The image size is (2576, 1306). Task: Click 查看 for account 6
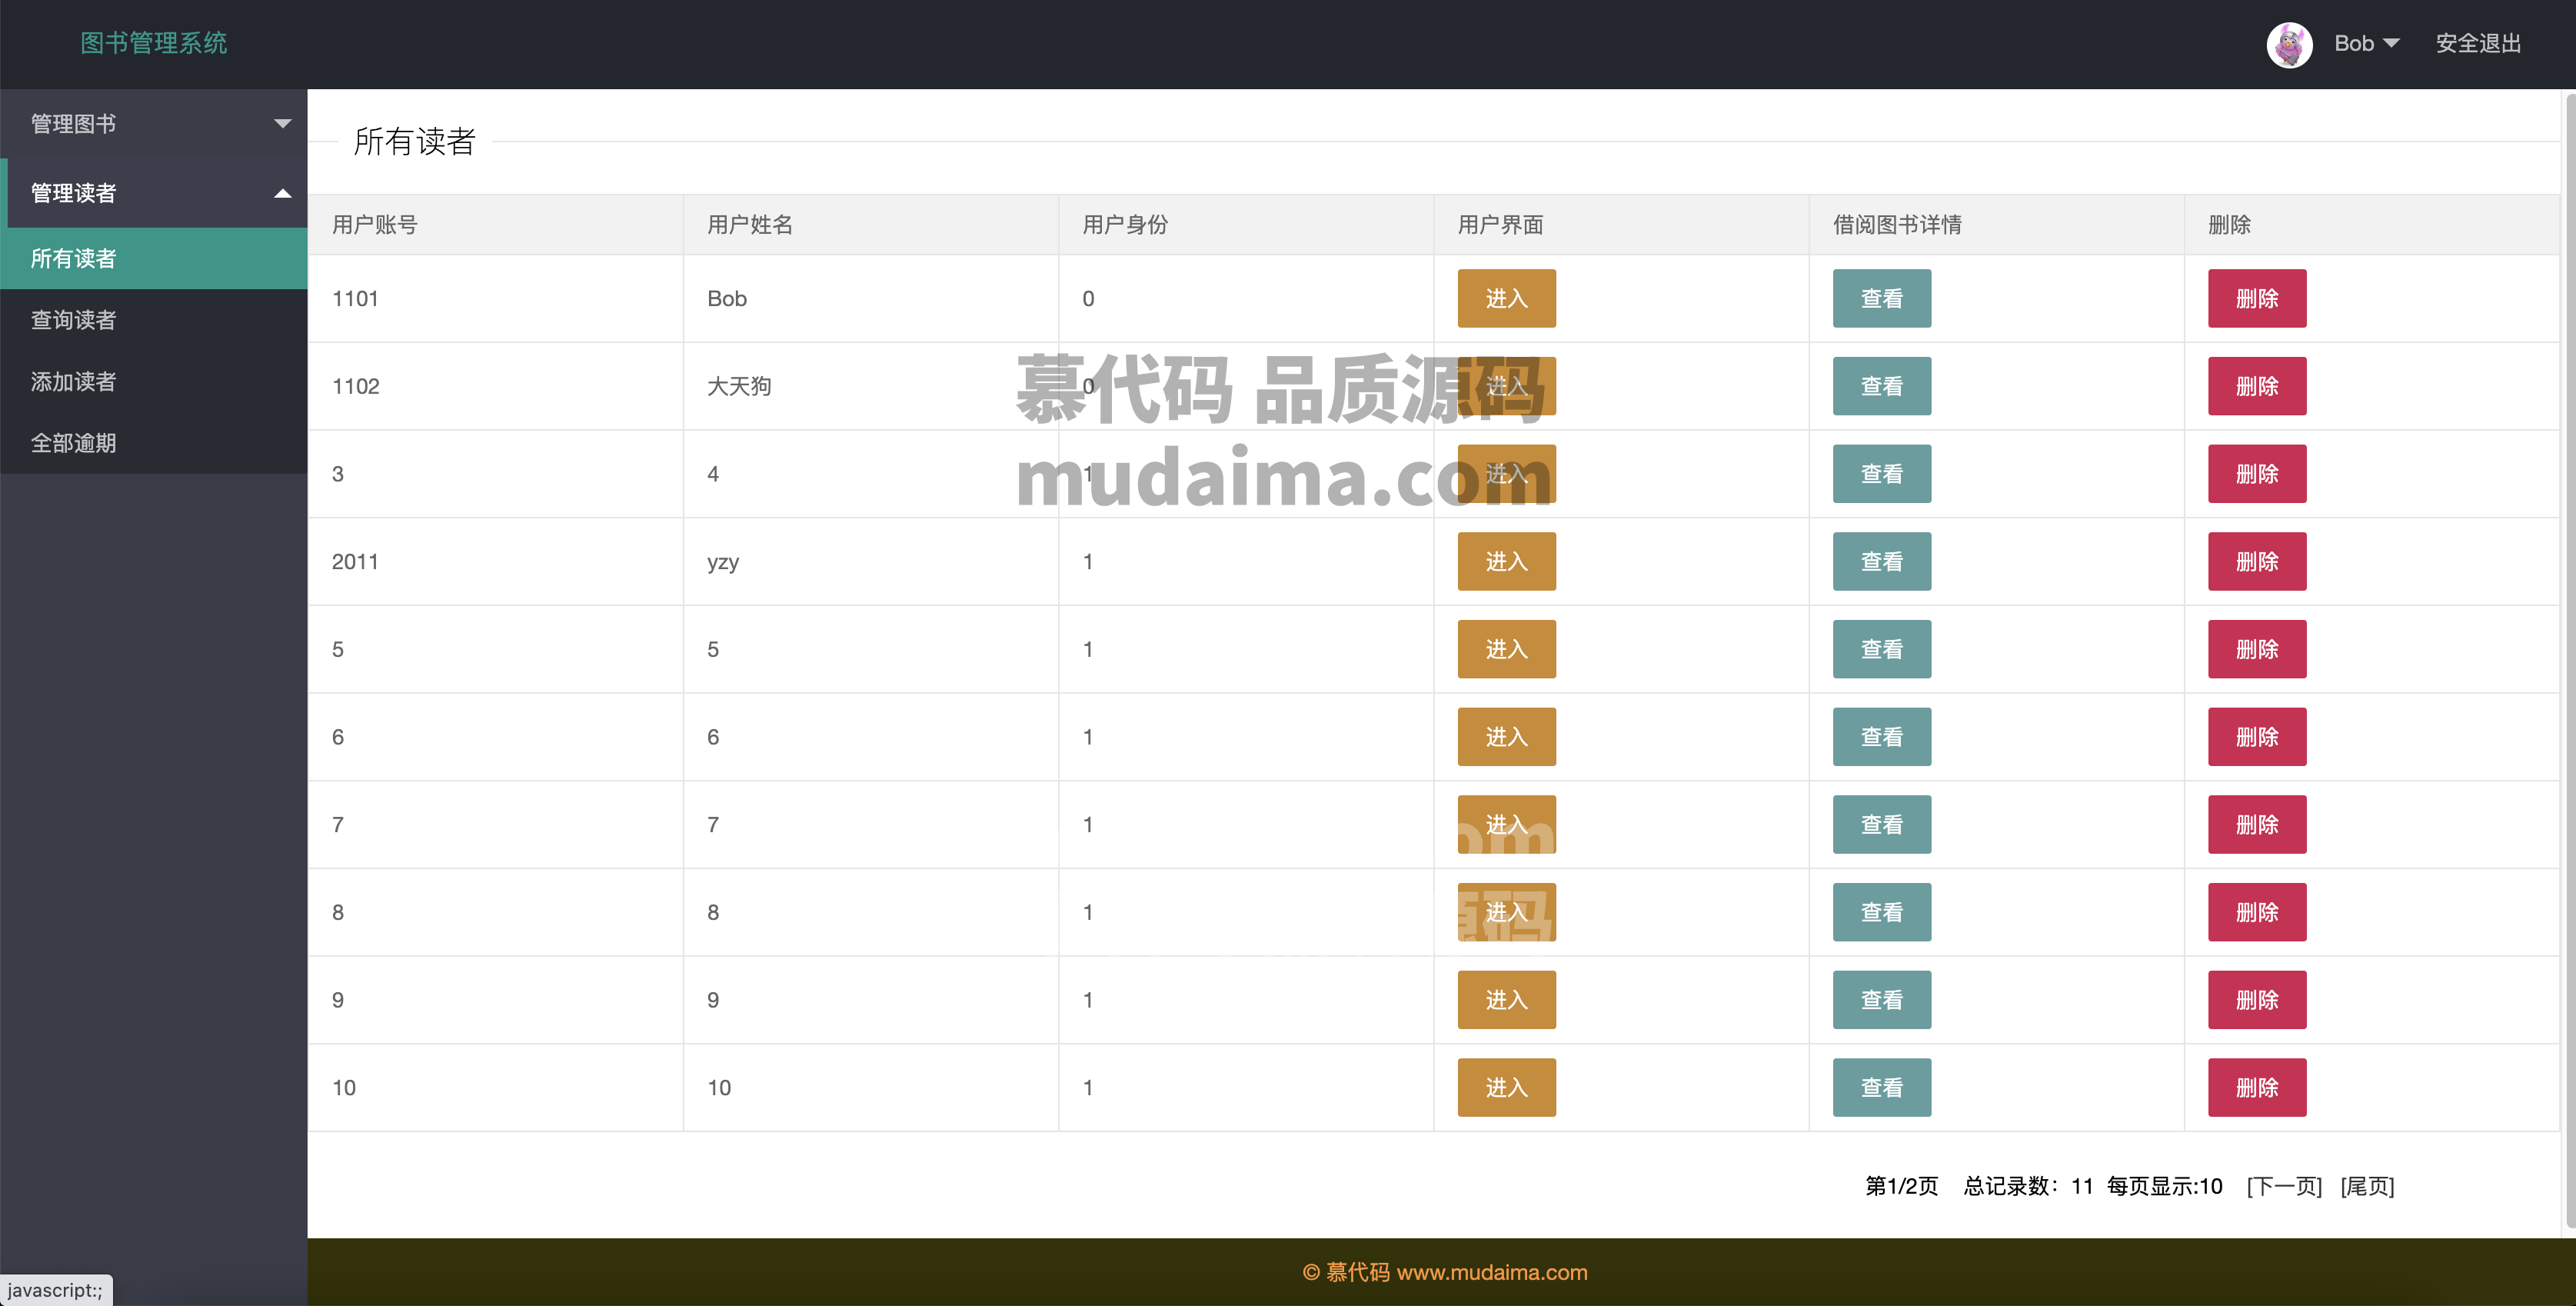click(1881, 737)
